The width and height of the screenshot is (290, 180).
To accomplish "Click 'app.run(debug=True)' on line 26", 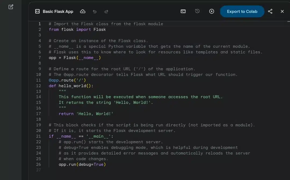I will coord(82,164).
